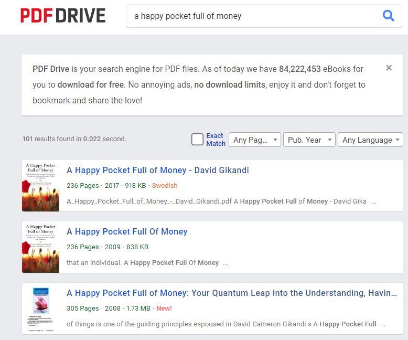Click the 'Swedish' language tag

pyautogui.click(x=165, y=186)
